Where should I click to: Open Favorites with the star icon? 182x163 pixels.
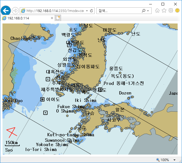point(164,11)
